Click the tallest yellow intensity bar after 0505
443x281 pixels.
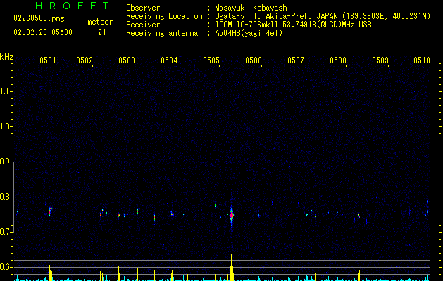[x=232, y=267]
